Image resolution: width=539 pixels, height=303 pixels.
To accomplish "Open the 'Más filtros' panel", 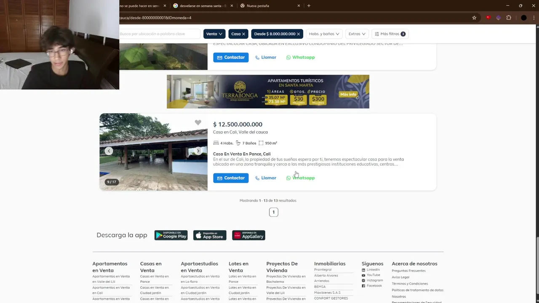I will tap(390, 34).
